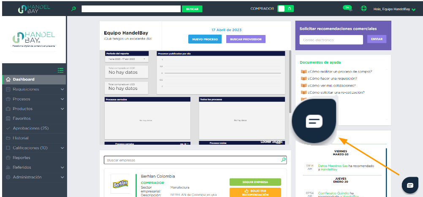Click the green search magnifier icon in top bar

coord(73,8)
